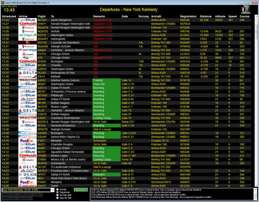The image size is (259, 202).
Task: Click the Kalitta logo for flight K4503
Action: (x=27, y=80)
